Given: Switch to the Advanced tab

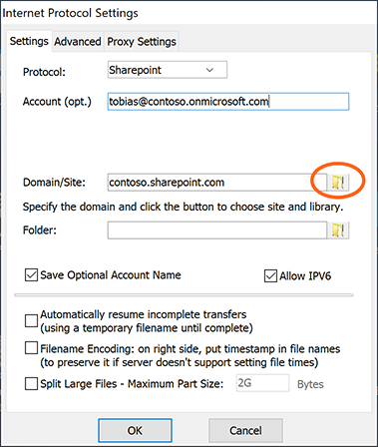Looking at the screenshot, I should point(78,42).
